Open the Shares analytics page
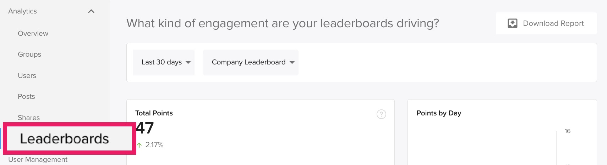The height and width of the screenshot is (165, 607). (29, 118)
